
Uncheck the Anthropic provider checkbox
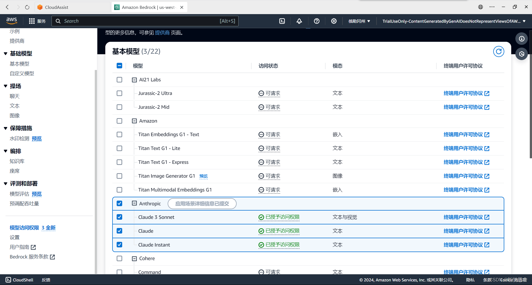click(119, 203)
